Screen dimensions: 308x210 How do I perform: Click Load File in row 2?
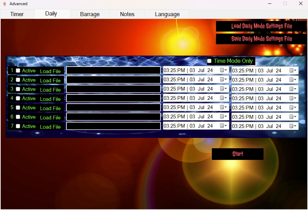[x=50, y=80]
